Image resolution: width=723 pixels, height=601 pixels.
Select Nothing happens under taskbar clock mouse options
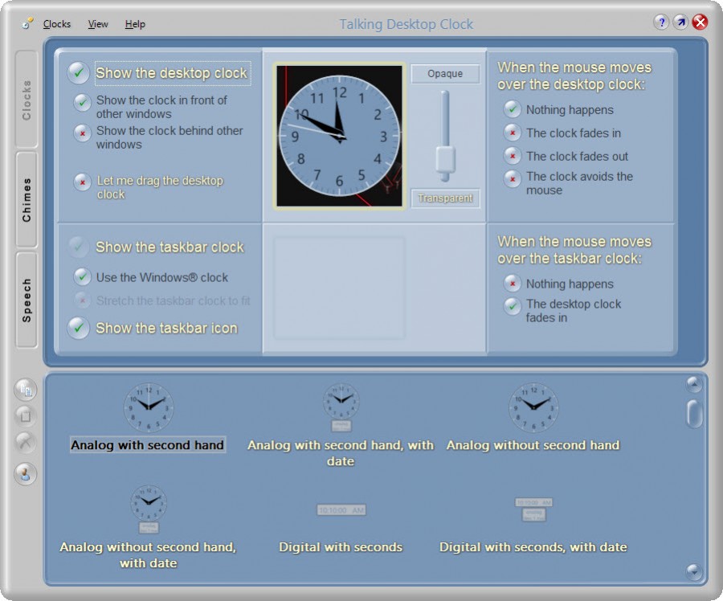513,283
